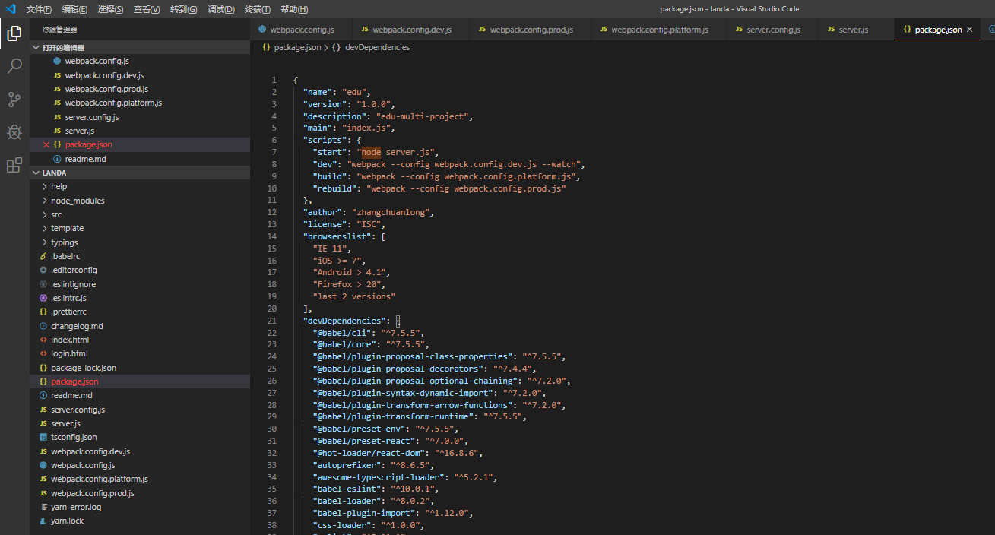
Task: Click the 资源管理器 sidebar title
Action: click(x=59, y=30)
